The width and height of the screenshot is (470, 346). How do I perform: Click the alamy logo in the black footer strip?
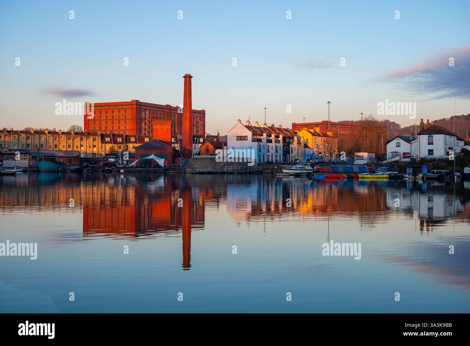tap(37, 330)
